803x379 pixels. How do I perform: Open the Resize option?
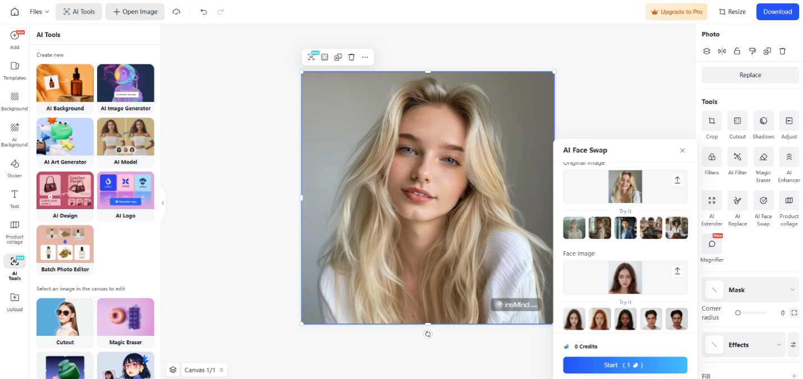coord(732,12)
